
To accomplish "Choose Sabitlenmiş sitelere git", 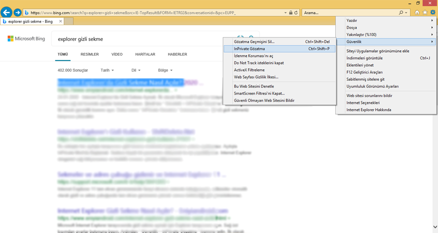I will (x=386, y=79).
